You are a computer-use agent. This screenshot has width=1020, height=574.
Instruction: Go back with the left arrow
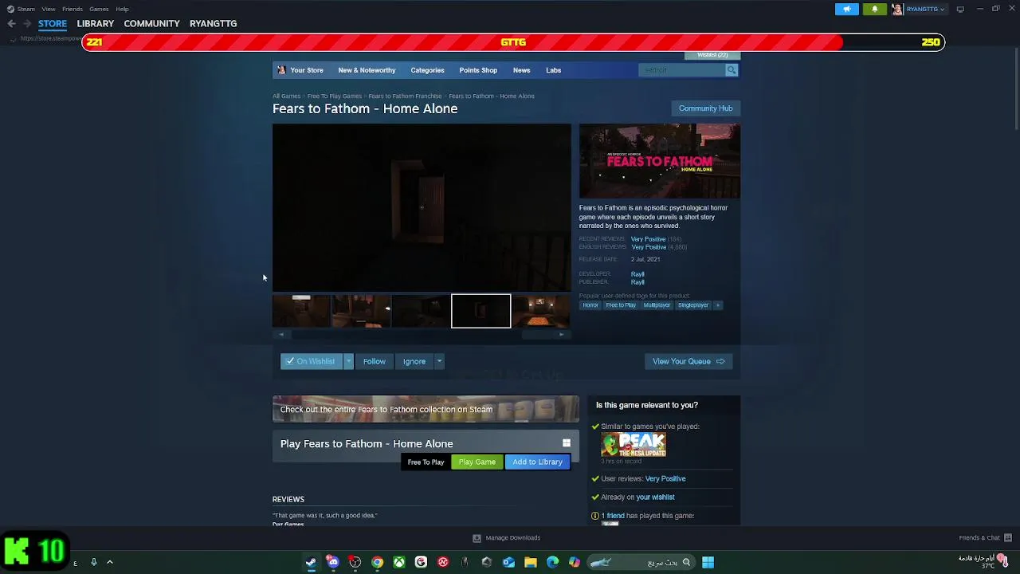(x=11, y=24)
